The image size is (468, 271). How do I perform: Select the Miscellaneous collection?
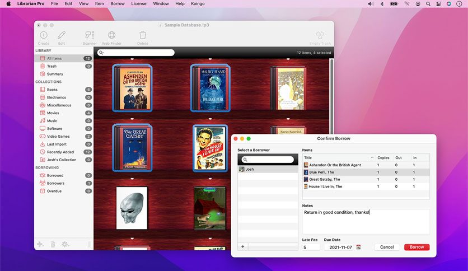(x=64, y=105)
